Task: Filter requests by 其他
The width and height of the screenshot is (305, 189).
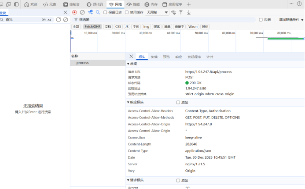Action: (205, 27)
